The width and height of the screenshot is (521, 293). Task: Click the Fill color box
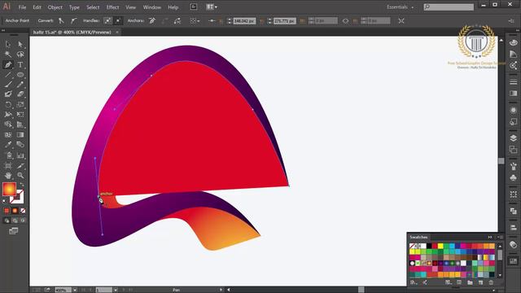coord(9,190)
